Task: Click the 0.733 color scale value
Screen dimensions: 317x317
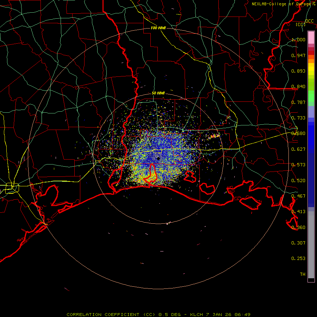Action: tap(298, 118)
